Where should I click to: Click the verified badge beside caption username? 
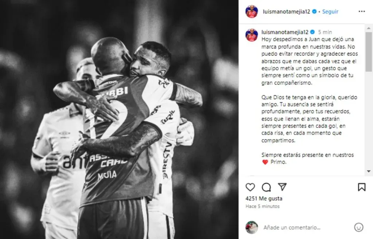[313, 32]
